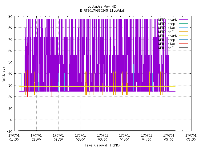Click the y-axis tick value 80
Image resolution: width=197 pixels, height=148 pixels.
(x=10, y=28)
